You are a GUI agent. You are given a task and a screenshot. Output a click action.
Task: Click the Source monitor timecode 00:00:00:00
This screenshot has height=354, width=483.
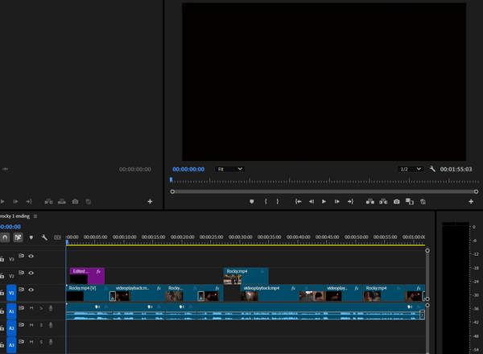tap(135, 169)
